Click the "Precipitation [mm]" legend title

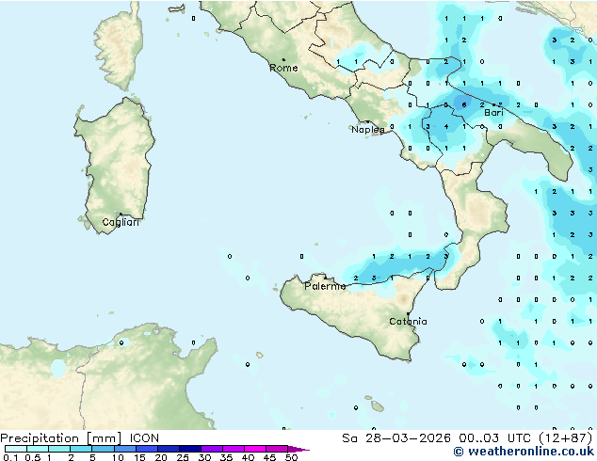[x=61, y=438]
